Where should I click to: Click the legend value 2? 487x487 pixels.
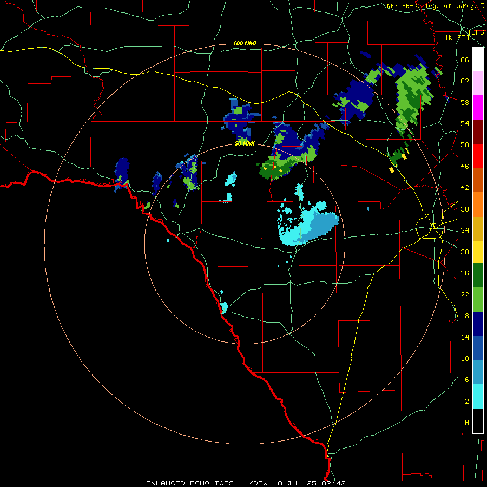pos(467,402)
